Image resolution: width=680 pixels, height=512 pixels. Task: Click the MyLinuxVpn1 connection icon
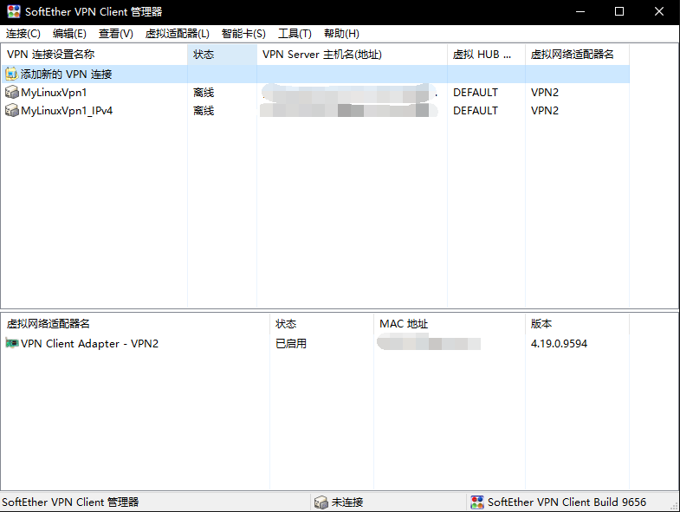pos(12,92)
